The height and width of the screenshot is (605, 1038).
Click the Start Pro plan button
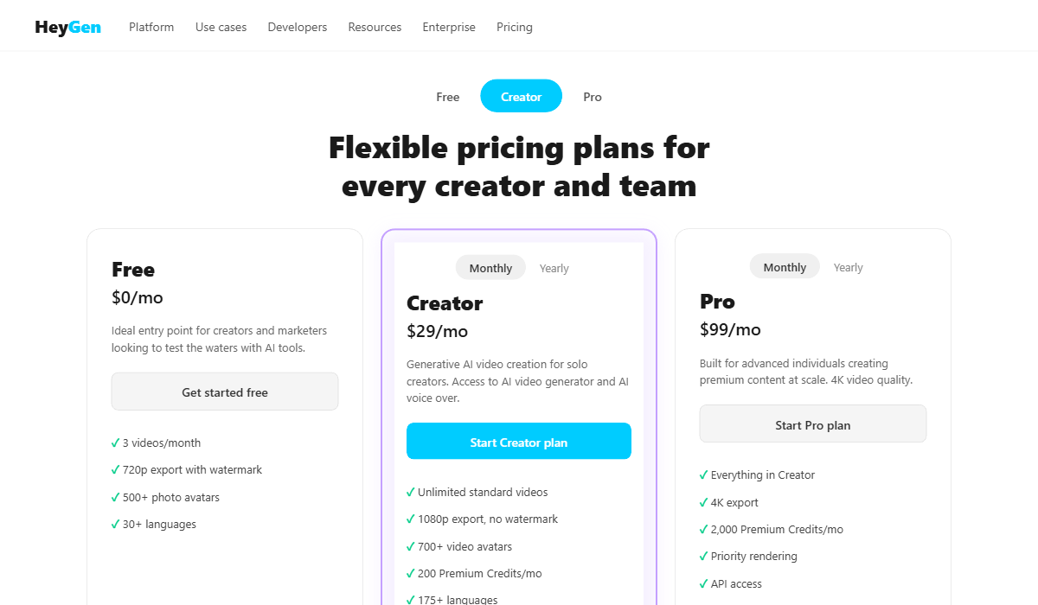tap(812, 423)
